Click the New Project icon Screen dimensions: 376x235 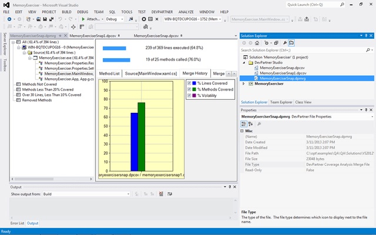point(28,19)
